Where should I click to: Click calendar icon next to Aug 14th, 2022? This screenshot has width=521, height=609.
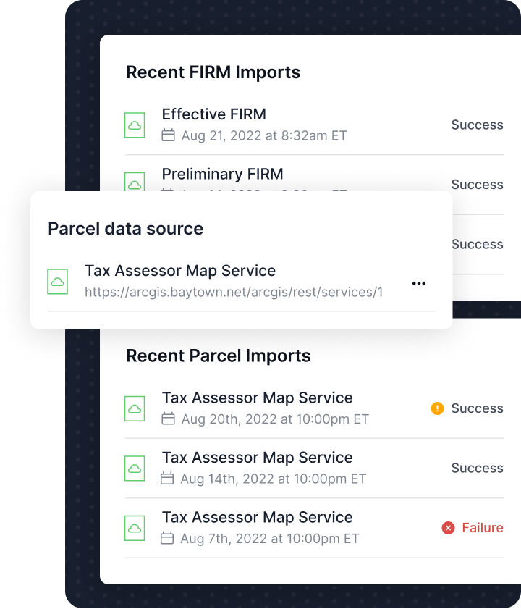click(168, 479)
